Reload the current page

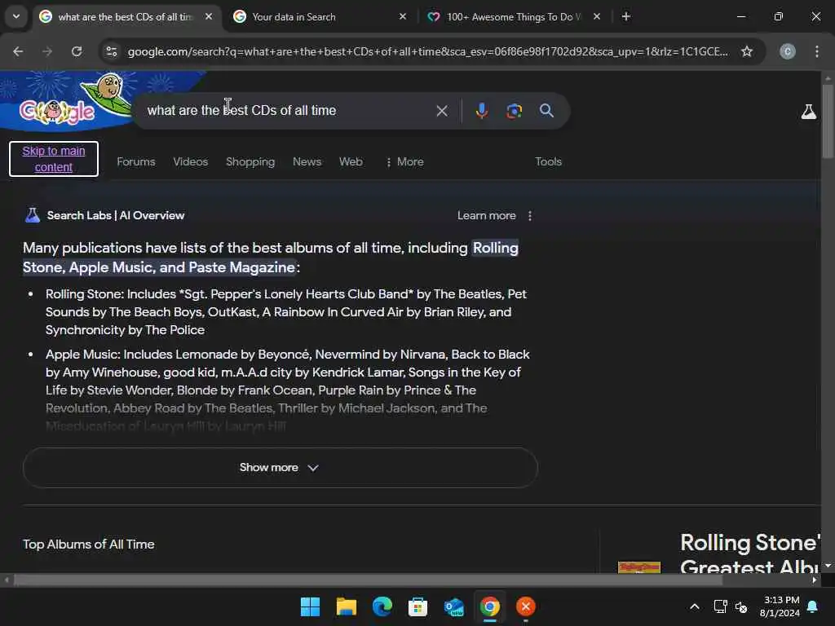(77, 51)
